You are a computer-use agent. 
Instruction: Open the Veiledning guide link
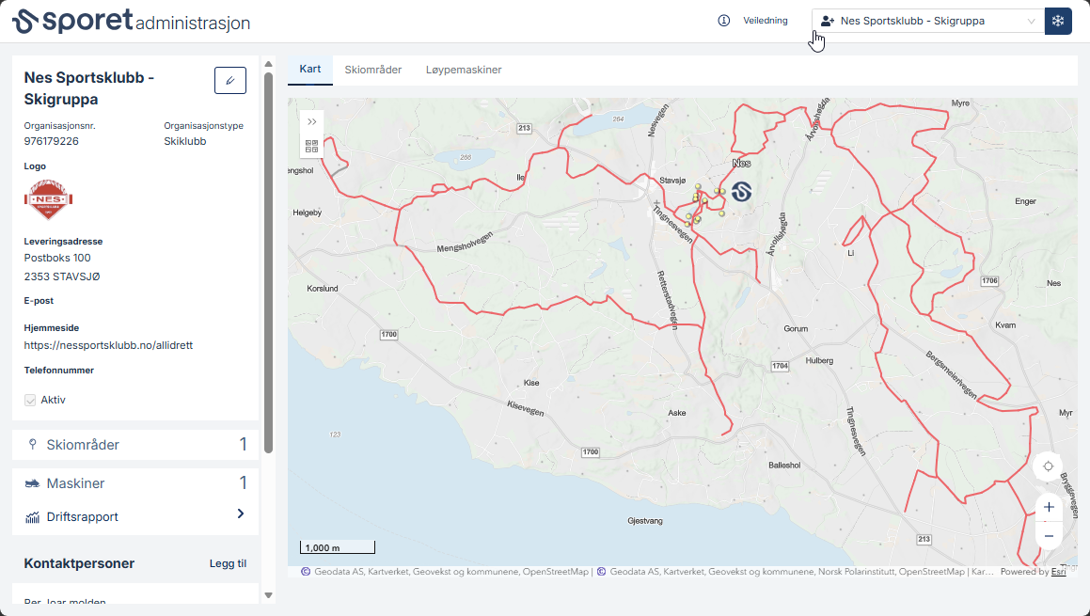(x=766, y=21)
